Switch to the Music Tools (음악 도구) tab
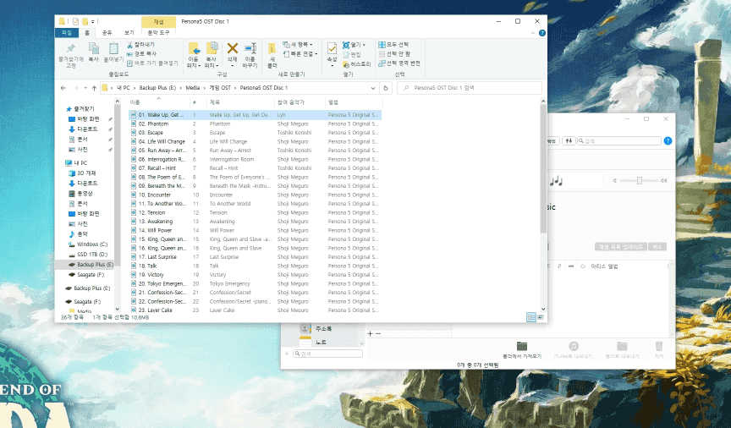The height and width of the screenshot is (428, 731). [x=158, y=33]
